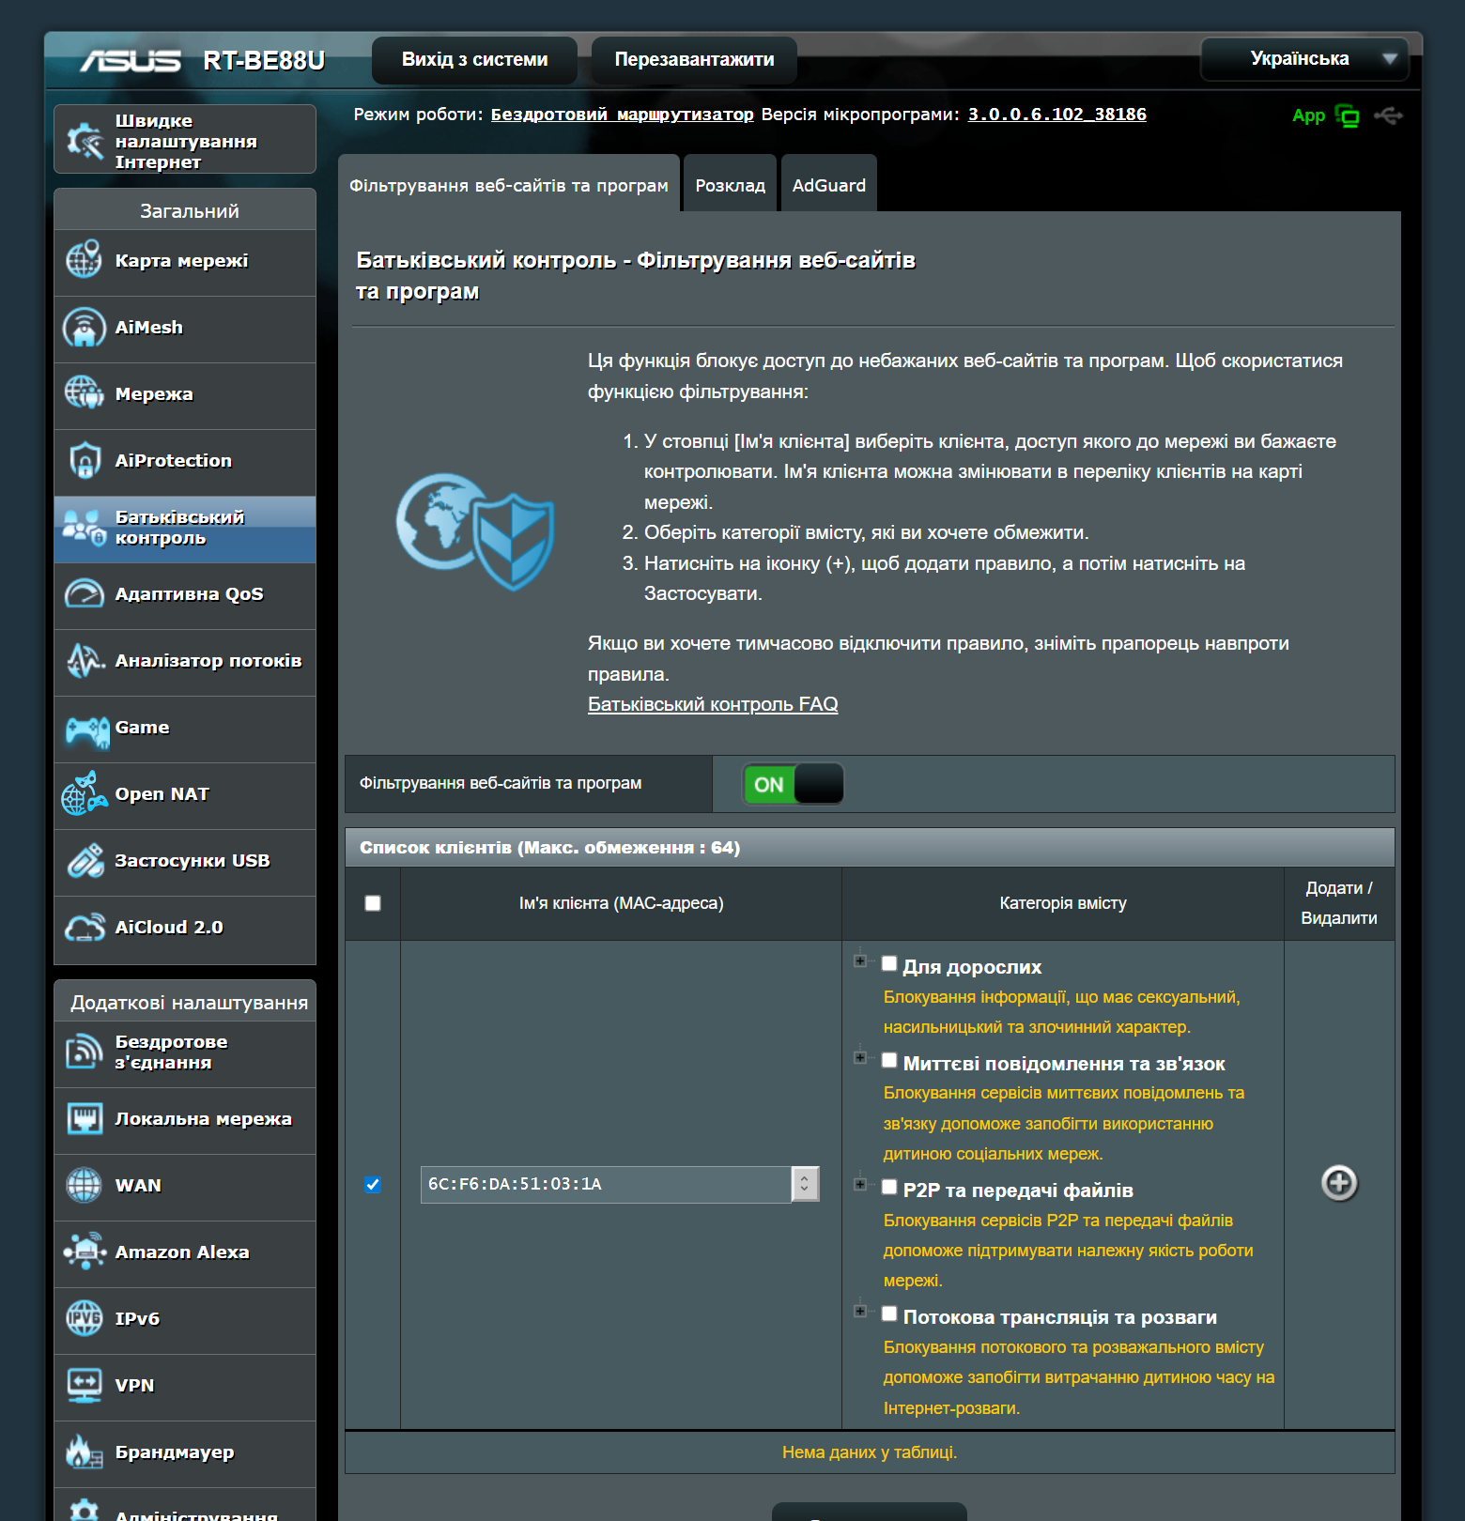
Task: Click the client MAC address input field
Action: [607, 1184]
